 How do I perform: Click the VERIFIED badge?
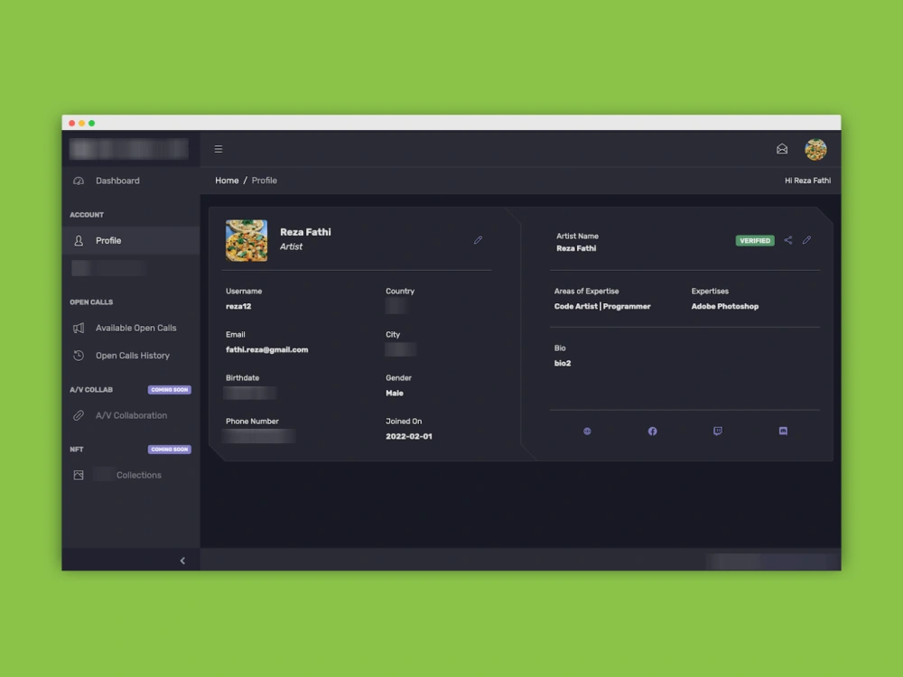[754, 240]
